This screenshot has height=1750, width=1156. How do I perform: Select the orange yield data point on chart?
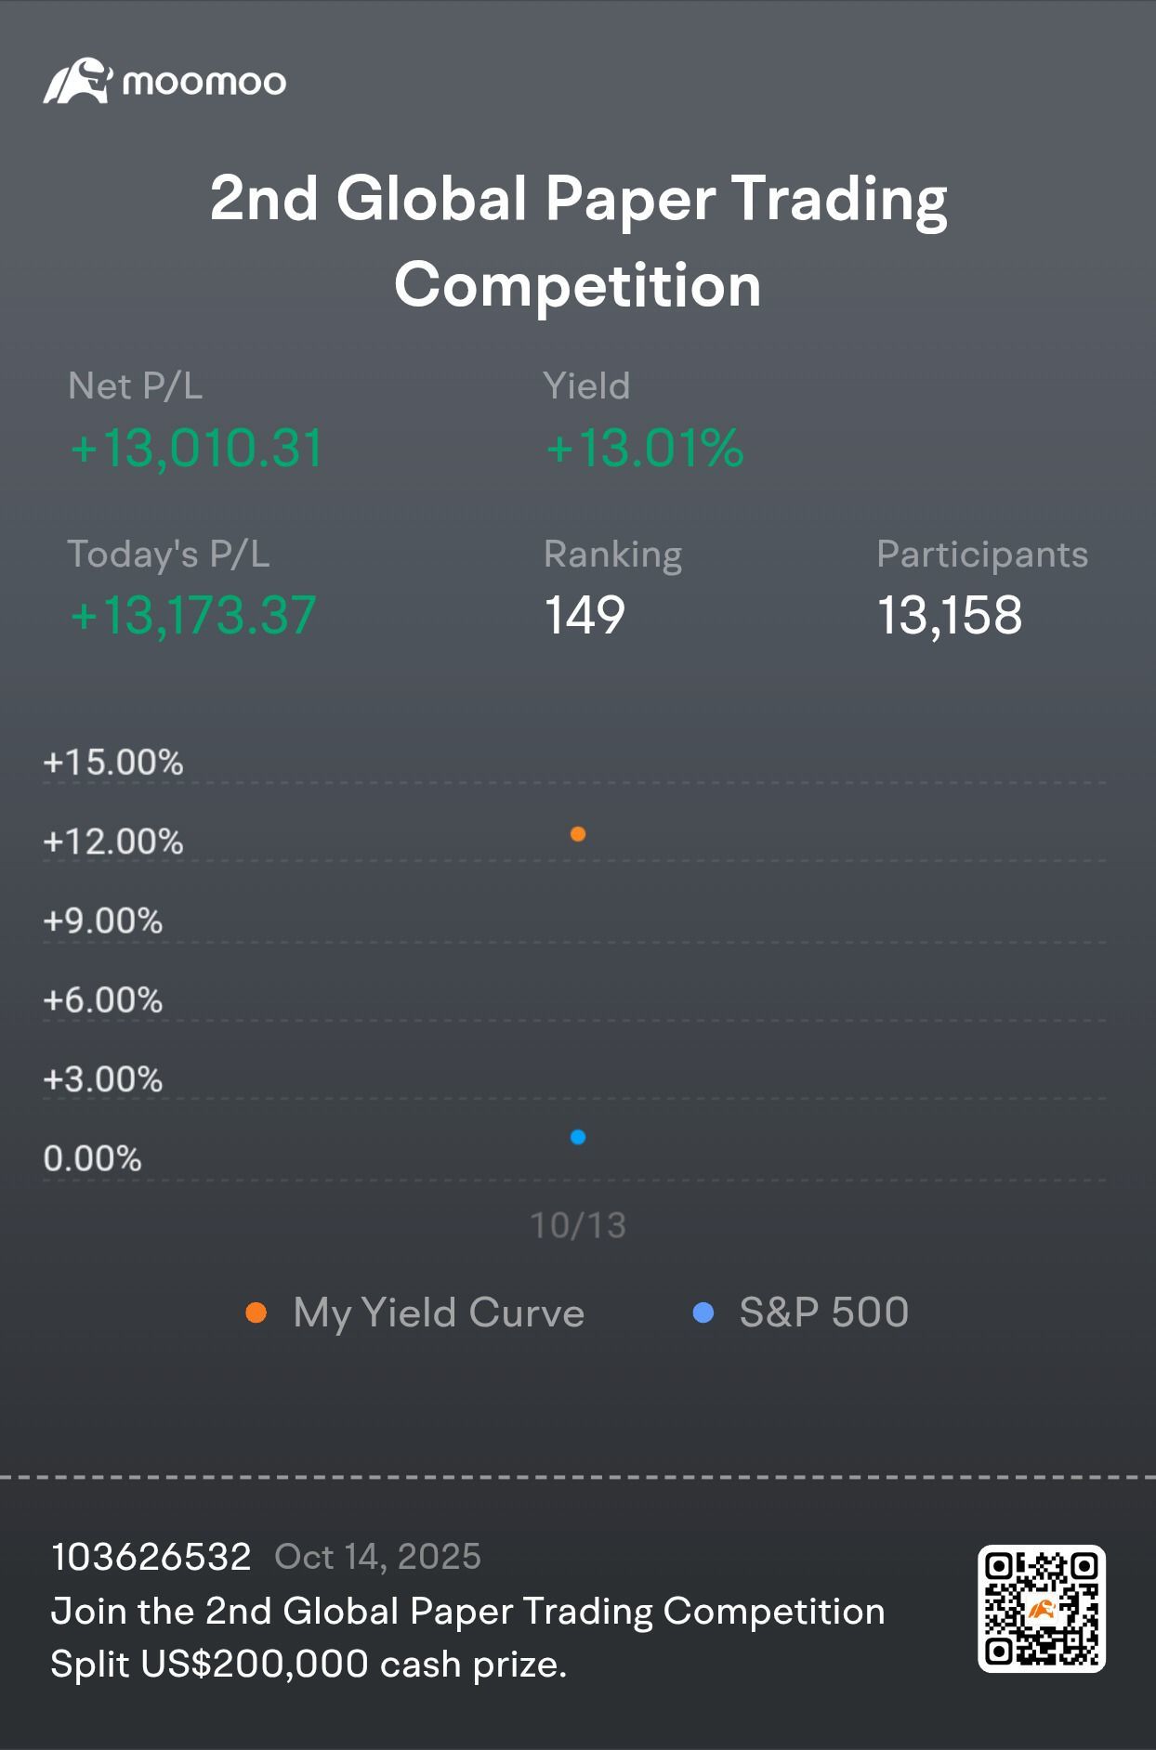click(x=578, y=834)
